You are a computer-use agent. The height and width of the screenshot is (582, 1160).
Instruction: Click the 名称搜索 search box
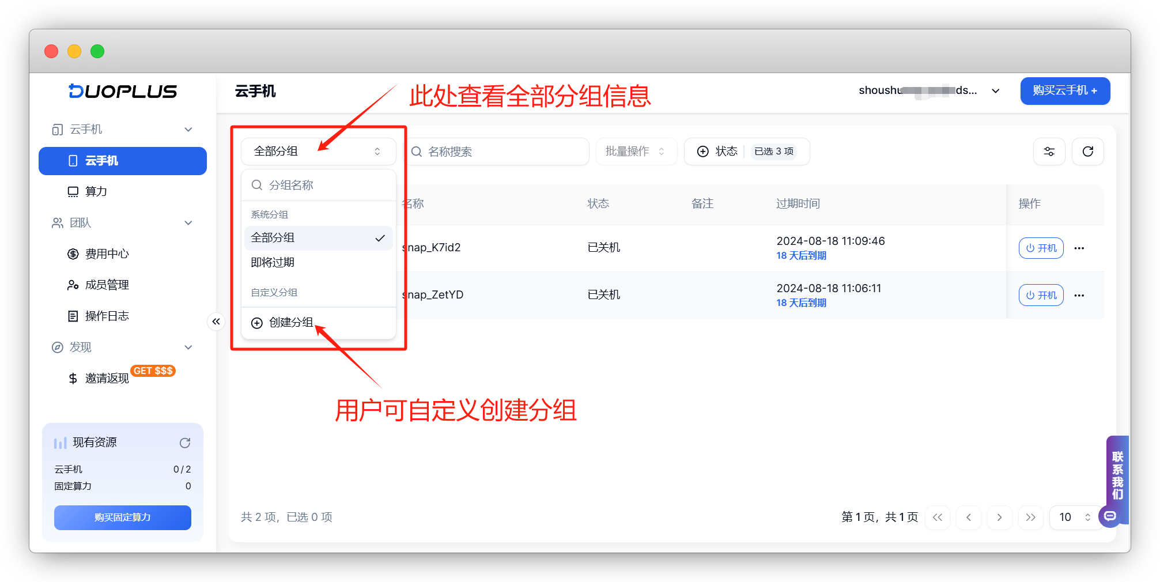point(498,152)
